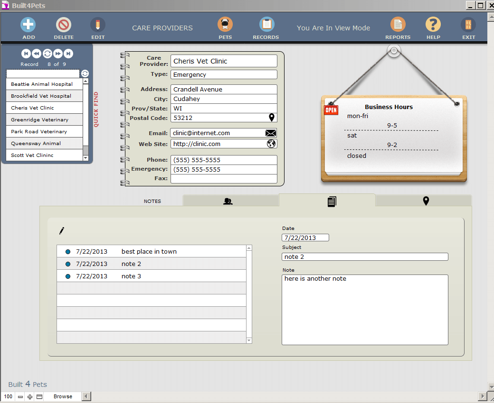Click the envelope icon in Email field

point(271,133)
